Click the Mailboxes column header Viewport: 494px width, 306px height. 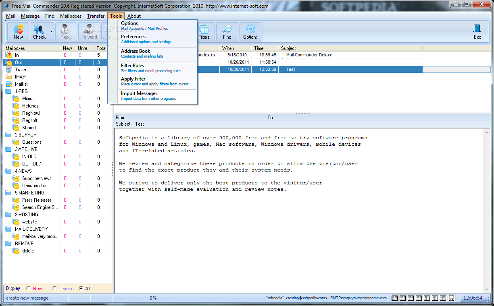[x=32, y=48]
